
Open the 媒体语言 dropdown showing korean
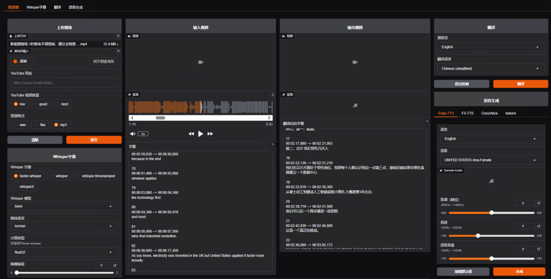[x=64, y=226]
